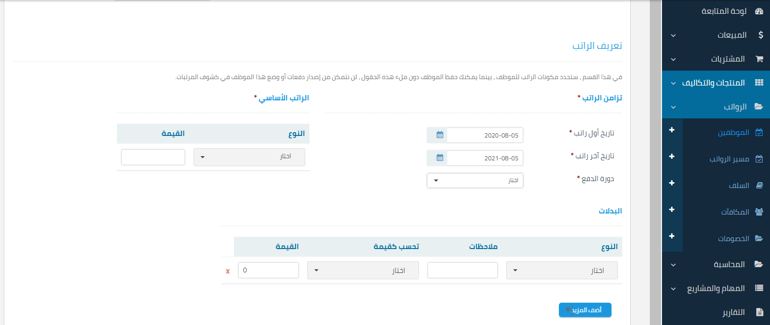770x325 pixels.
Task: Open السلف using its book icon
Action: pos(759,185)
